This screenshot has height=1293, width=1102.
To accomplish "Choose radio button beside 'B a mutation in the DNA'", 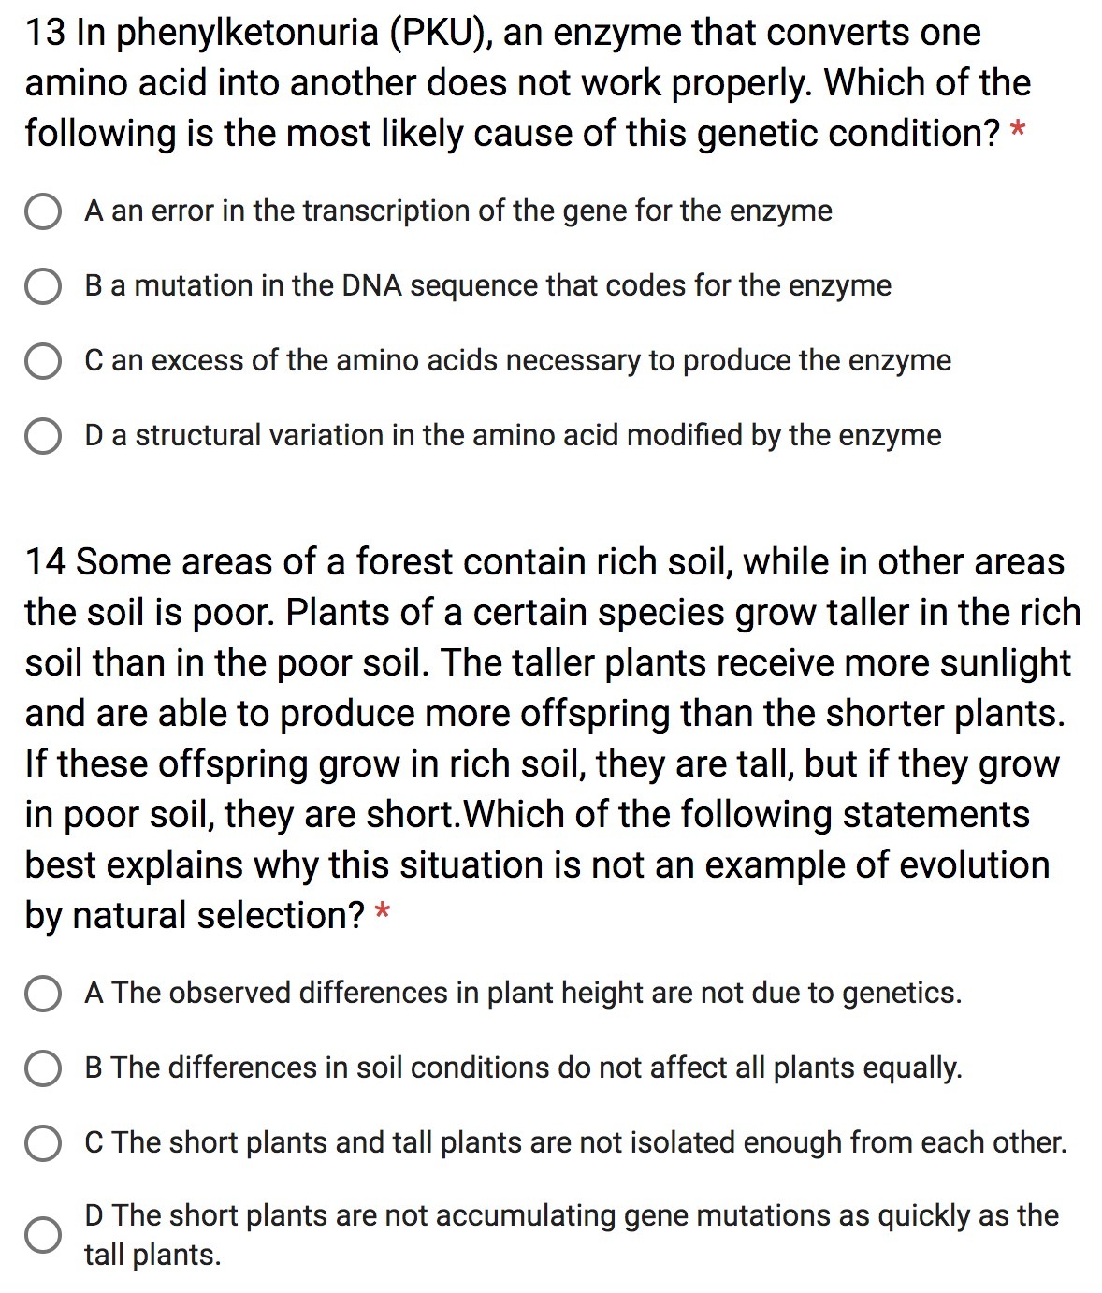I will [x=43, y=286].
